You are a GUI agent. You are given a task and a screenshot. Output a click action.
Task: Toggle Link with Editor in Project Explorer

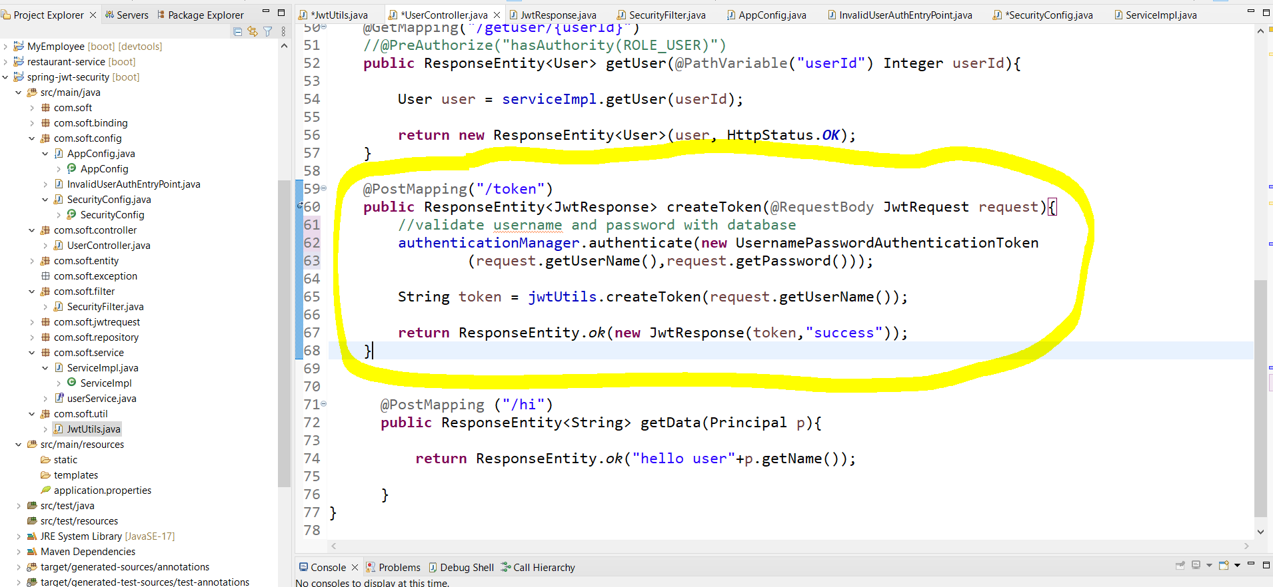[253, 31]
